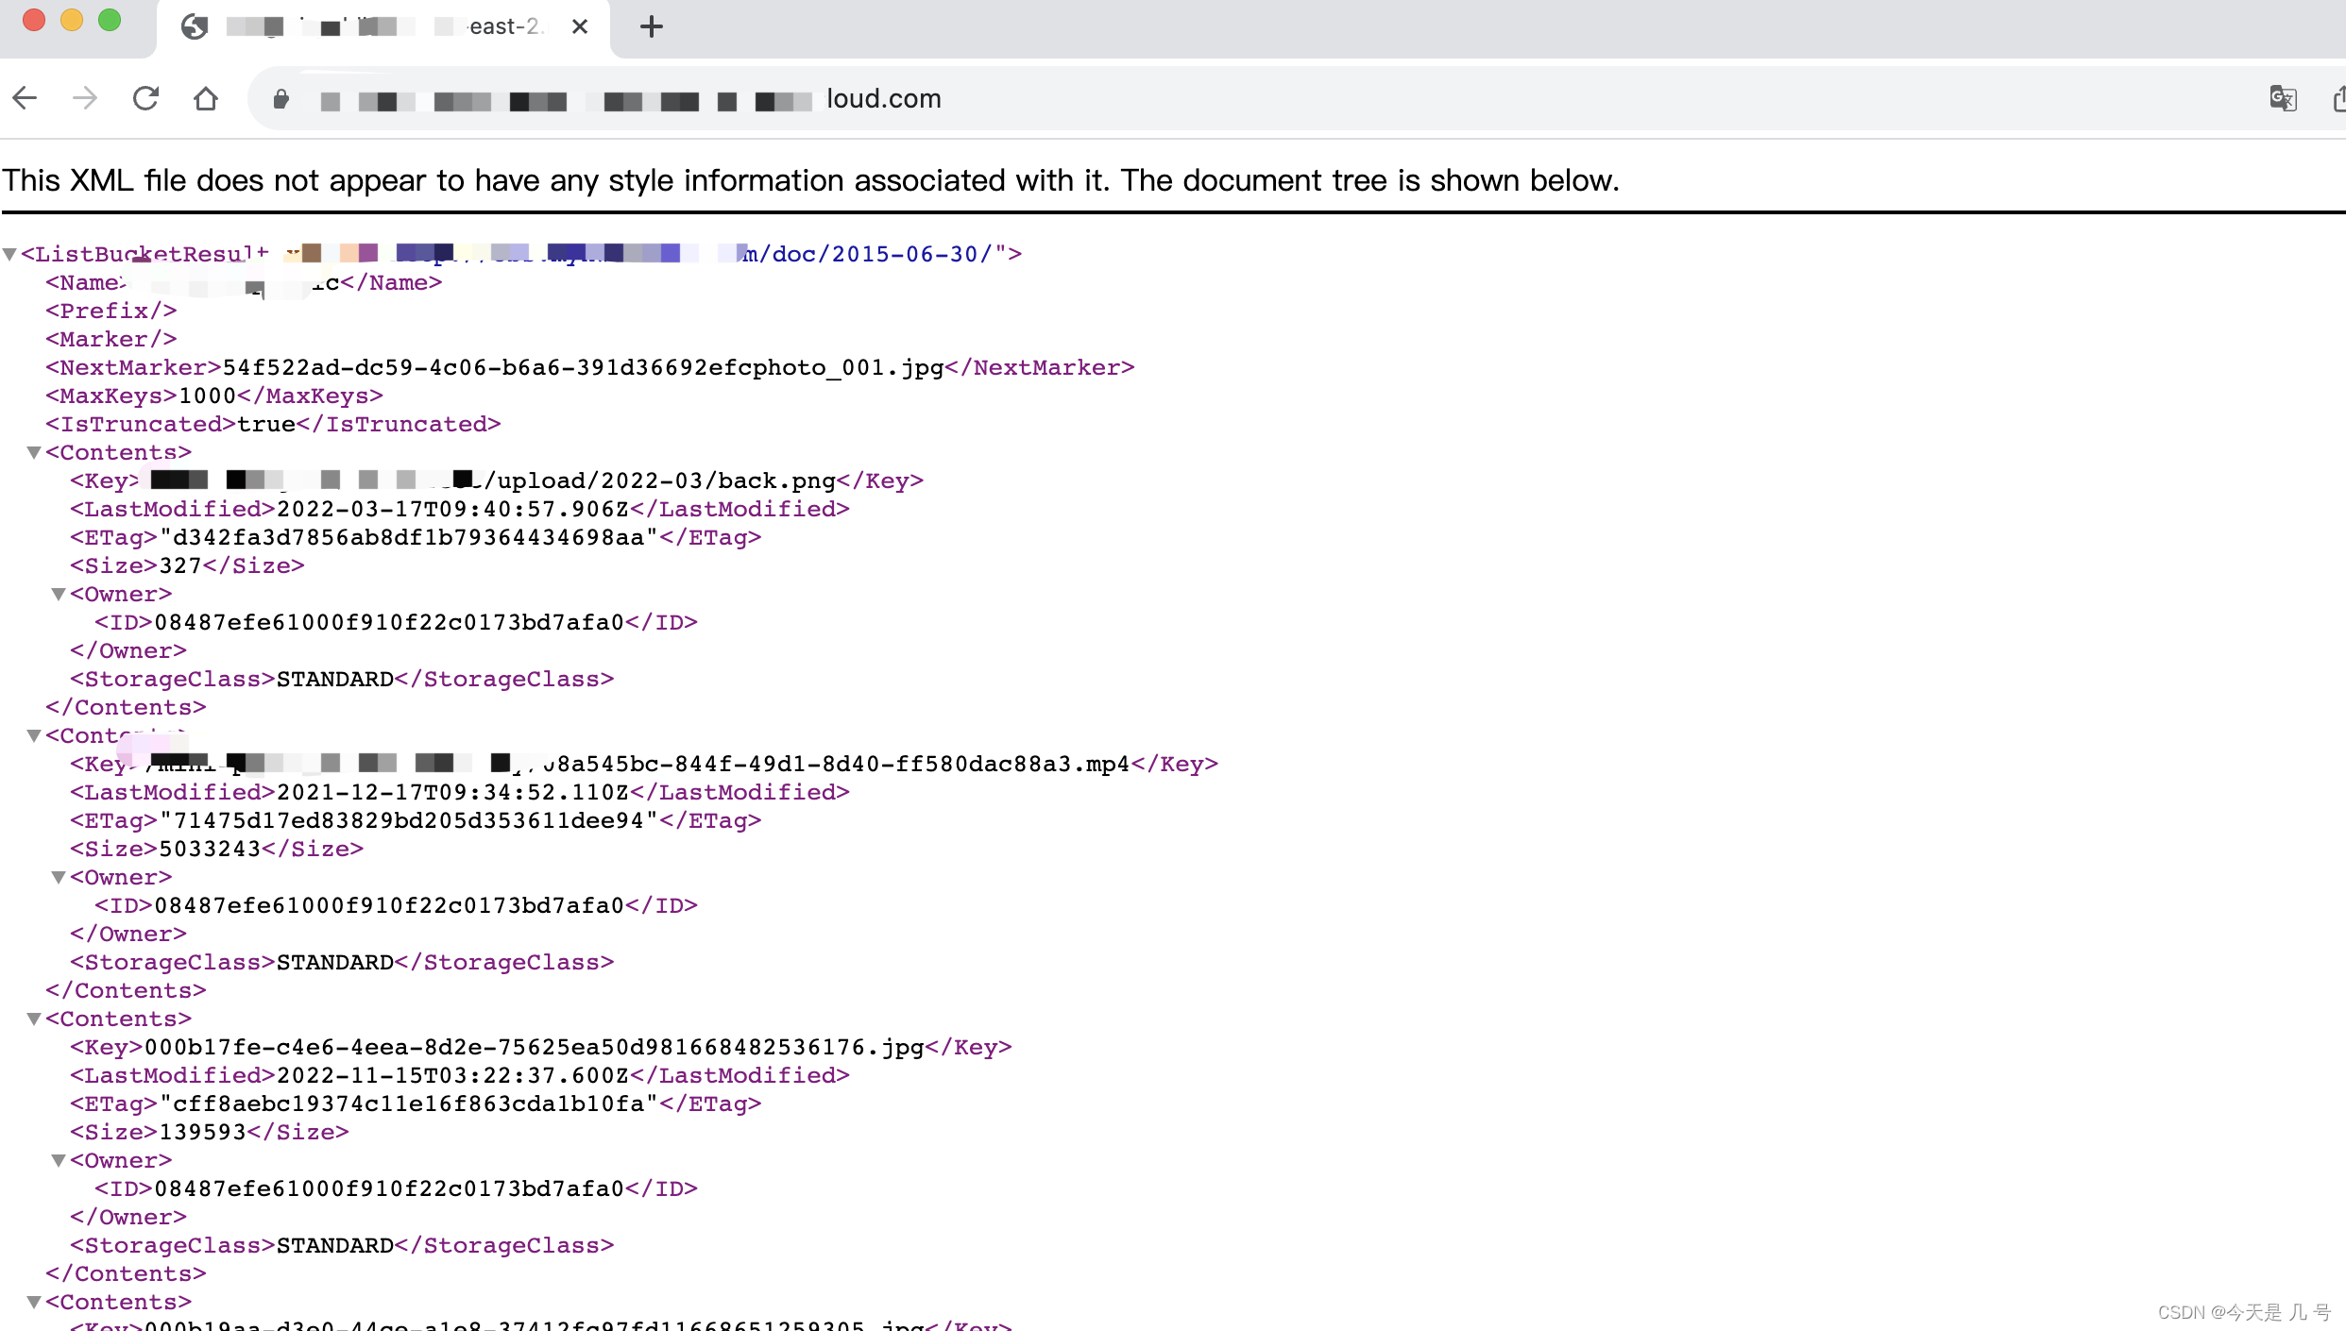
Task: Collapse the Owner node under 000b17fe entry
Action: [59, 1160]
